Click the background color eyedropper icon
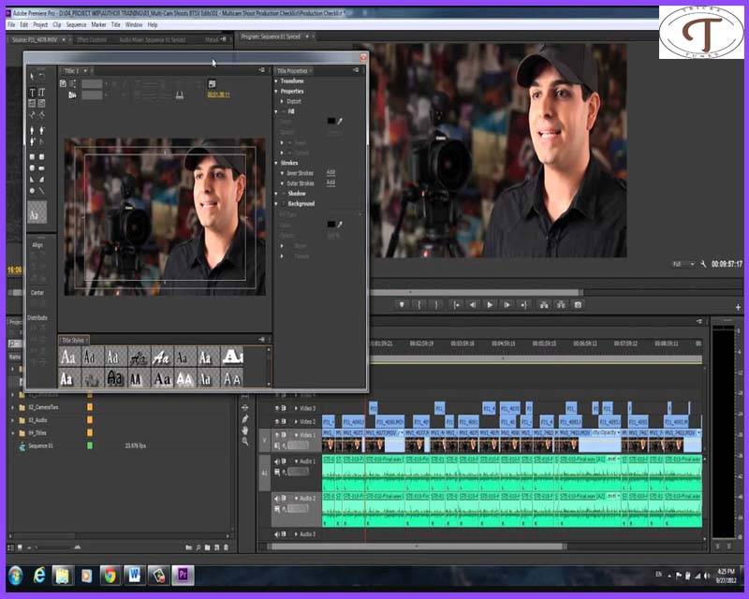Screen dimensions: 749x599 point(340,224)
